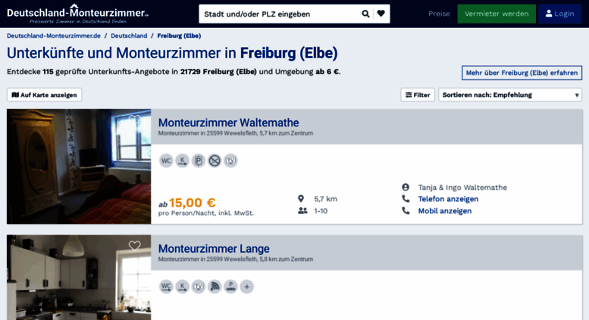Click TV amenity icon for Waltemathe
589x320 pixels.
pyautogui.click(x=230, y=160)
